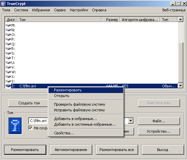Click the T: drive icon
This screenshot has width=187, height=160.
coord(8,58)
